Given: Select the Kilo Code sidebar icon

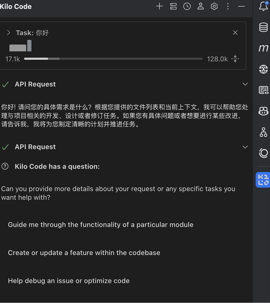Looking at the screenshot, I should (x=263, y=180).
